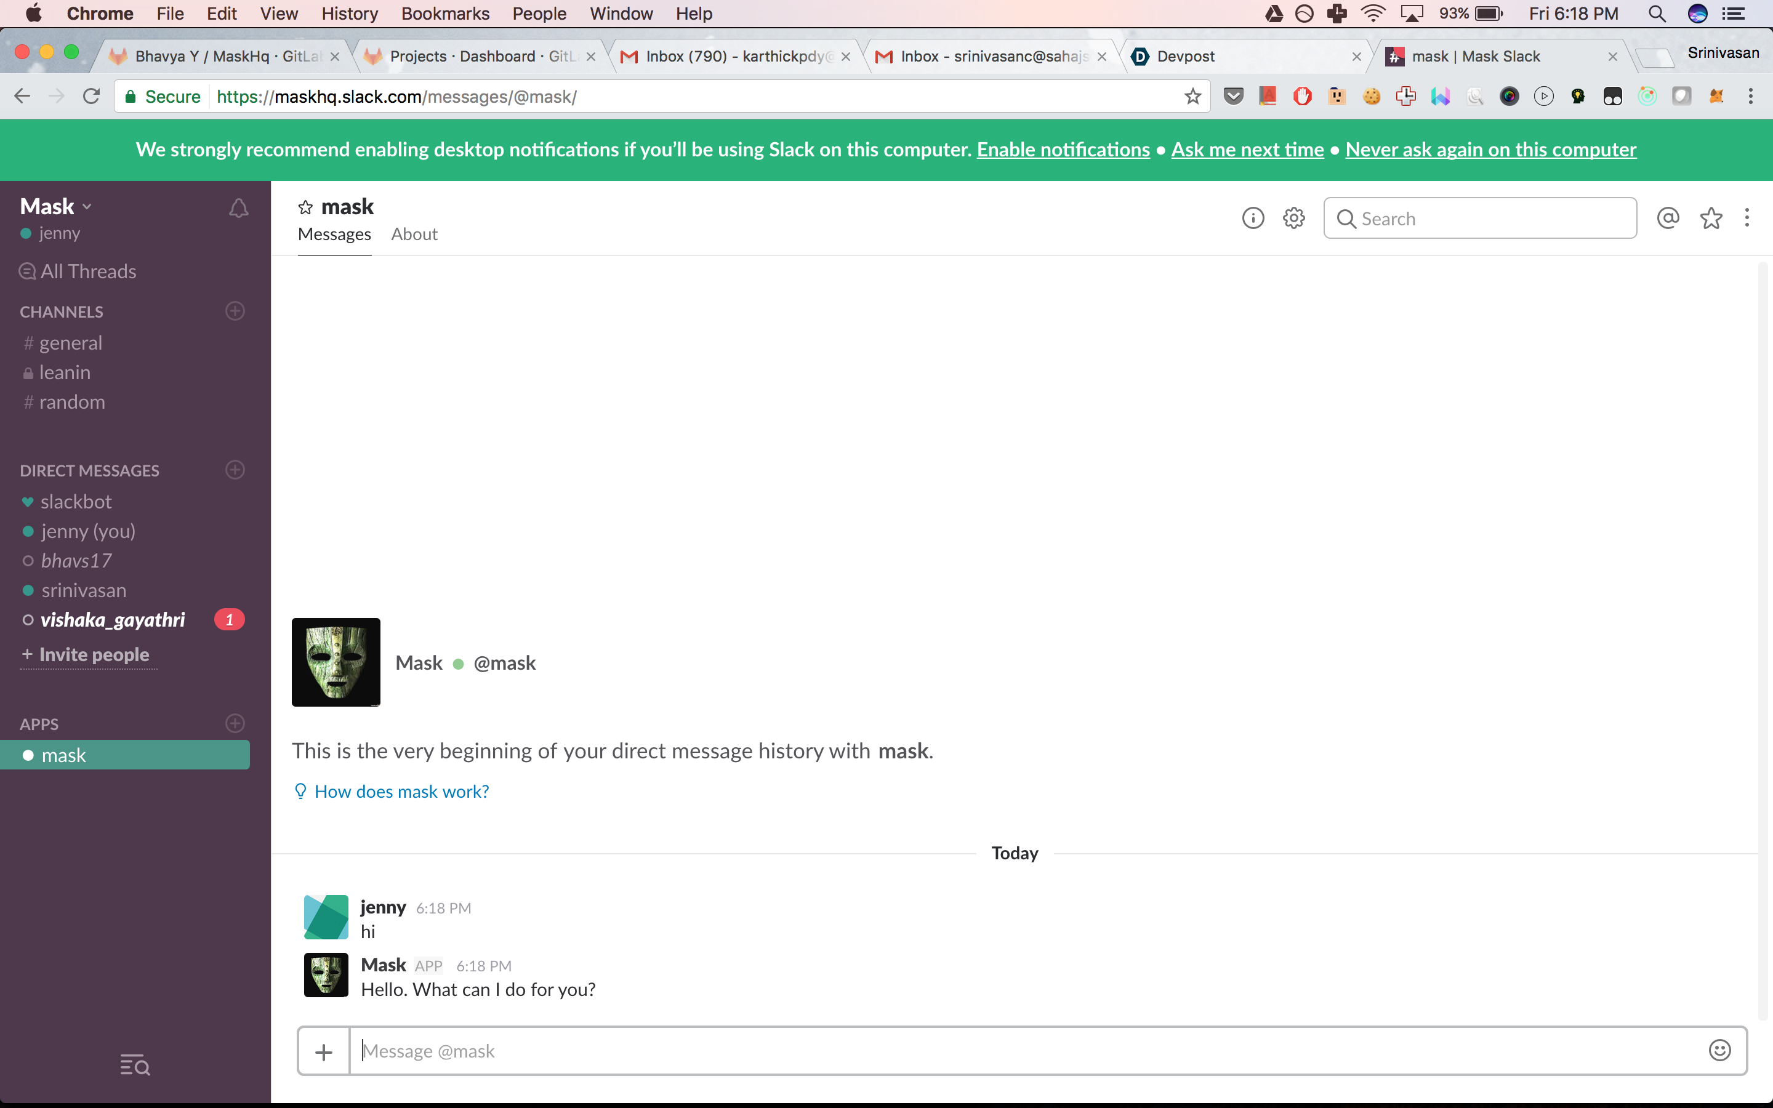Screen dimensions: 1773x1108
Task: Open Chrome's three-dot settings menu
Action: [x=1750, y=96]
